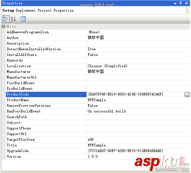Open the Setup object selector dropdown
The height and width of the screenshot is (173, 191).
(187, 11)
